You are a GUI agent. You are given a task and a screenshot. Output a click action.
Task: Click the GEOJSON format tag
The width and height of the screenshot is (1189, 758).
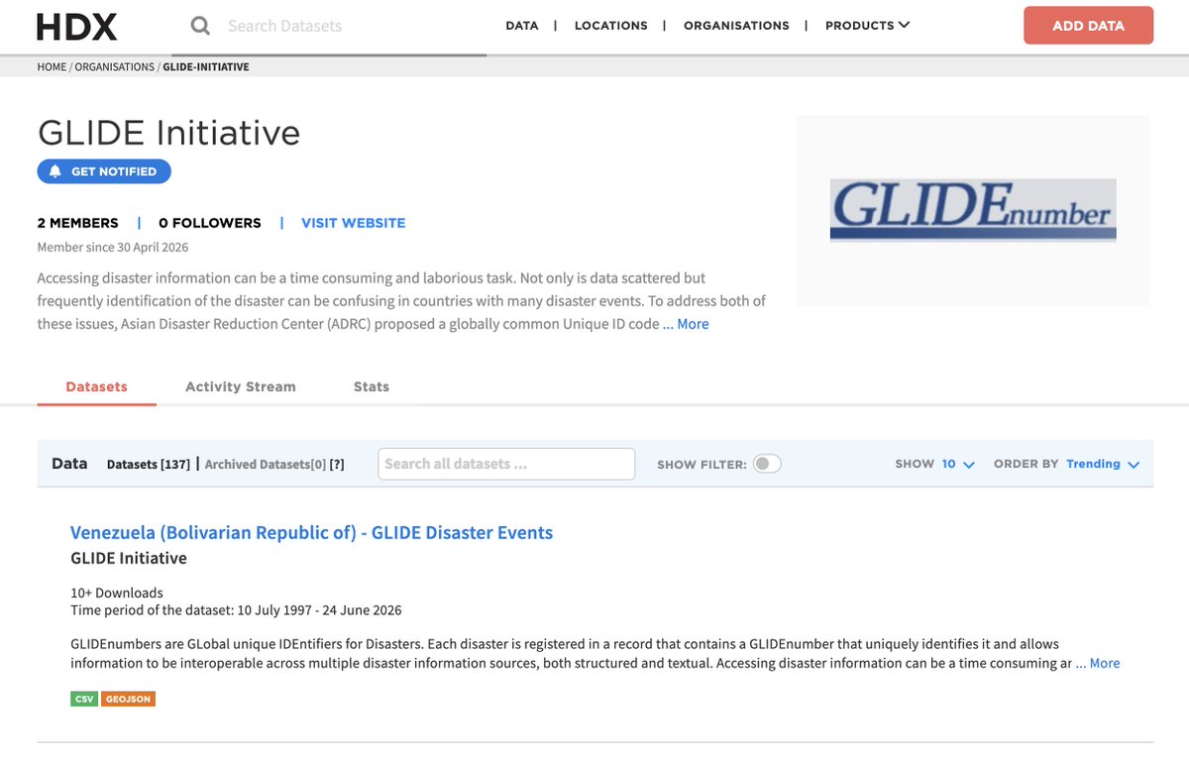point(128,699)
